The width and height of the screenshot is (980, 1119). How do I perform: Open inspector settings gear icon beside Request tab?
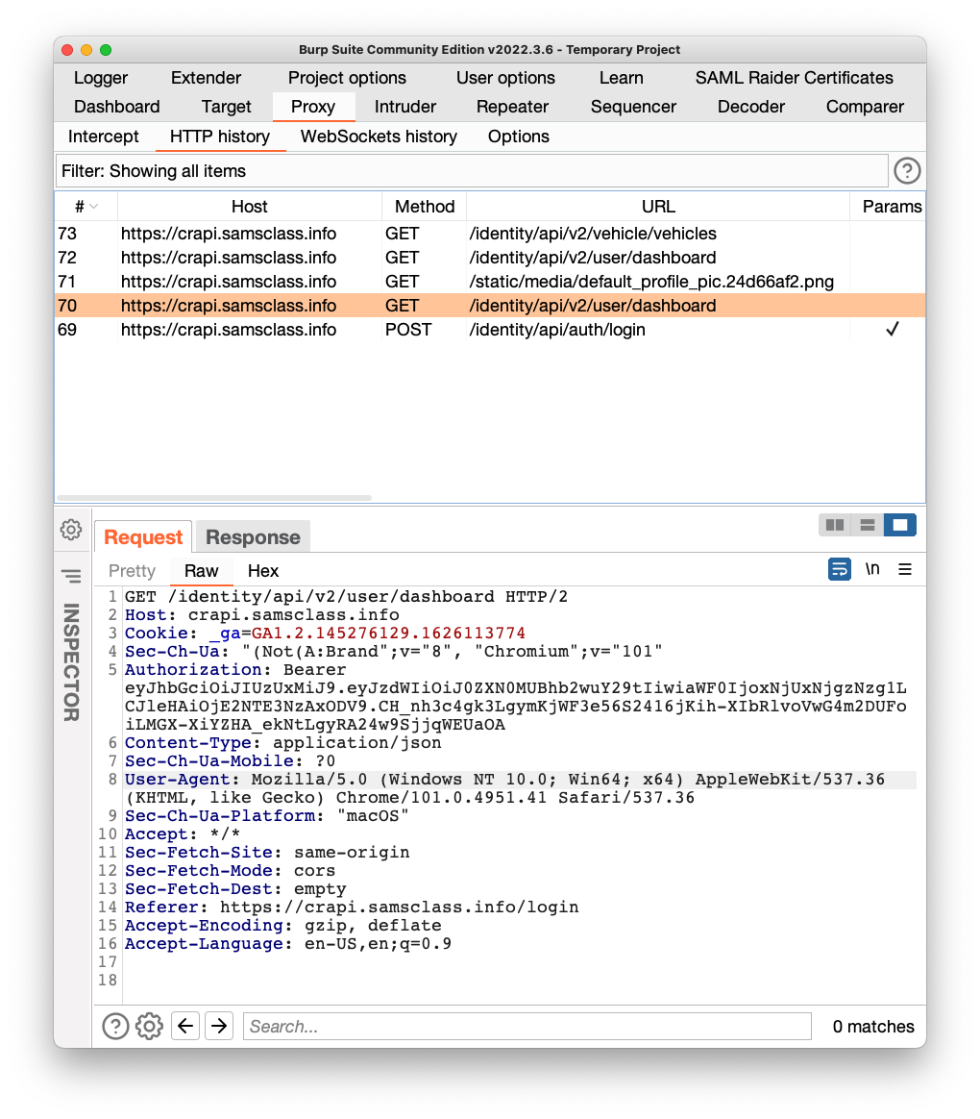70,531
